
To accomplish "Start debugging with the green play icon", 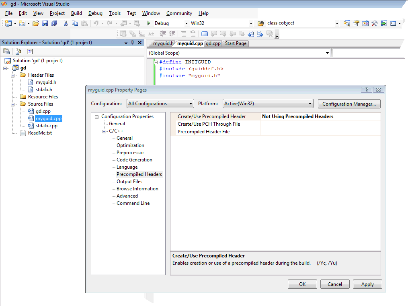I will pos(149,23).
